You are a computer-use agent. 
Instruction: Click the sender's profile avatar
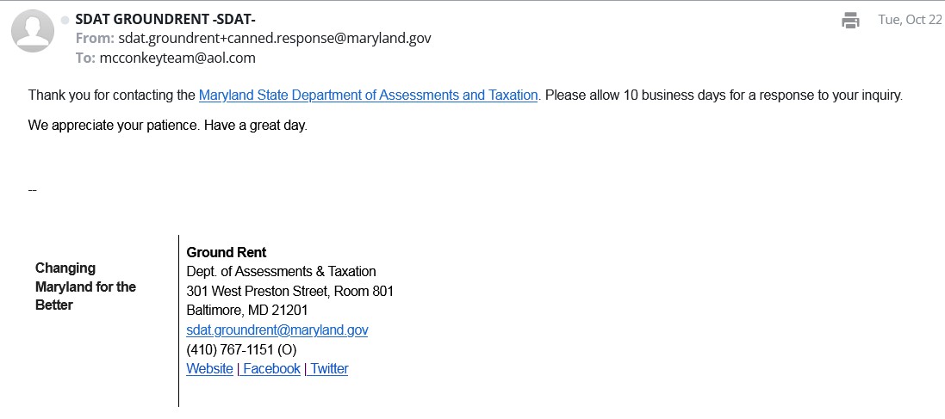[x=33, y=31]
